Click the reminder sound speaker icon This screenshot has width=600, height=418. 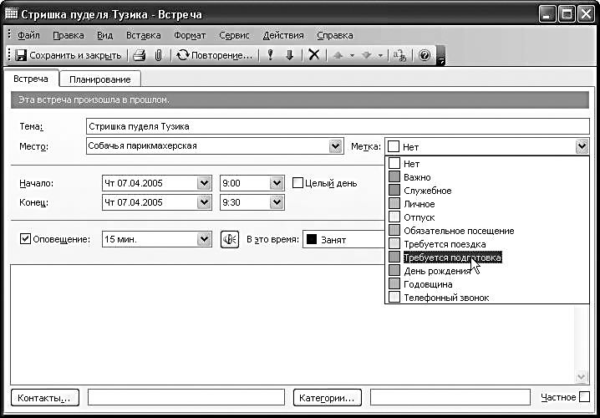[x=230, y=239]
